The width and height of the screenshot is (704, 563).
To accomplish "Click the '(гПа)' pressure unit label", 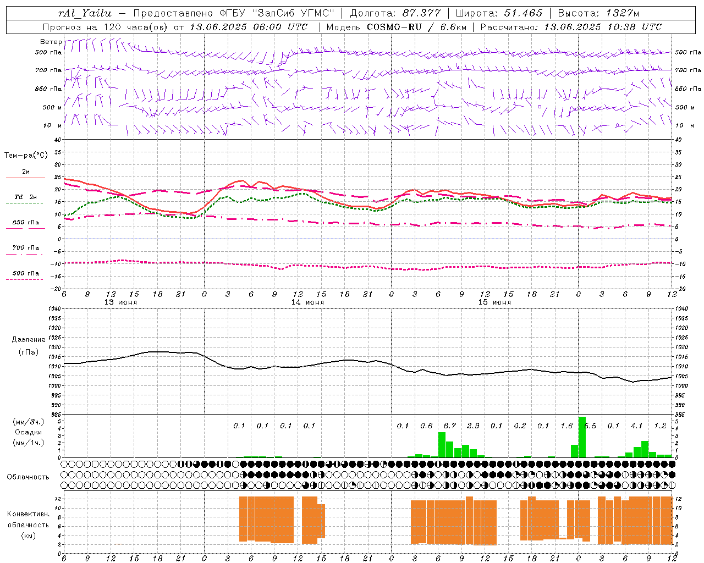I will [x=29, y=352].
